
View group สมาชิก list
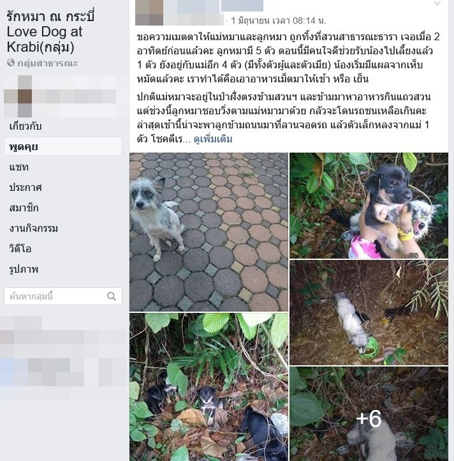(24, 208)
